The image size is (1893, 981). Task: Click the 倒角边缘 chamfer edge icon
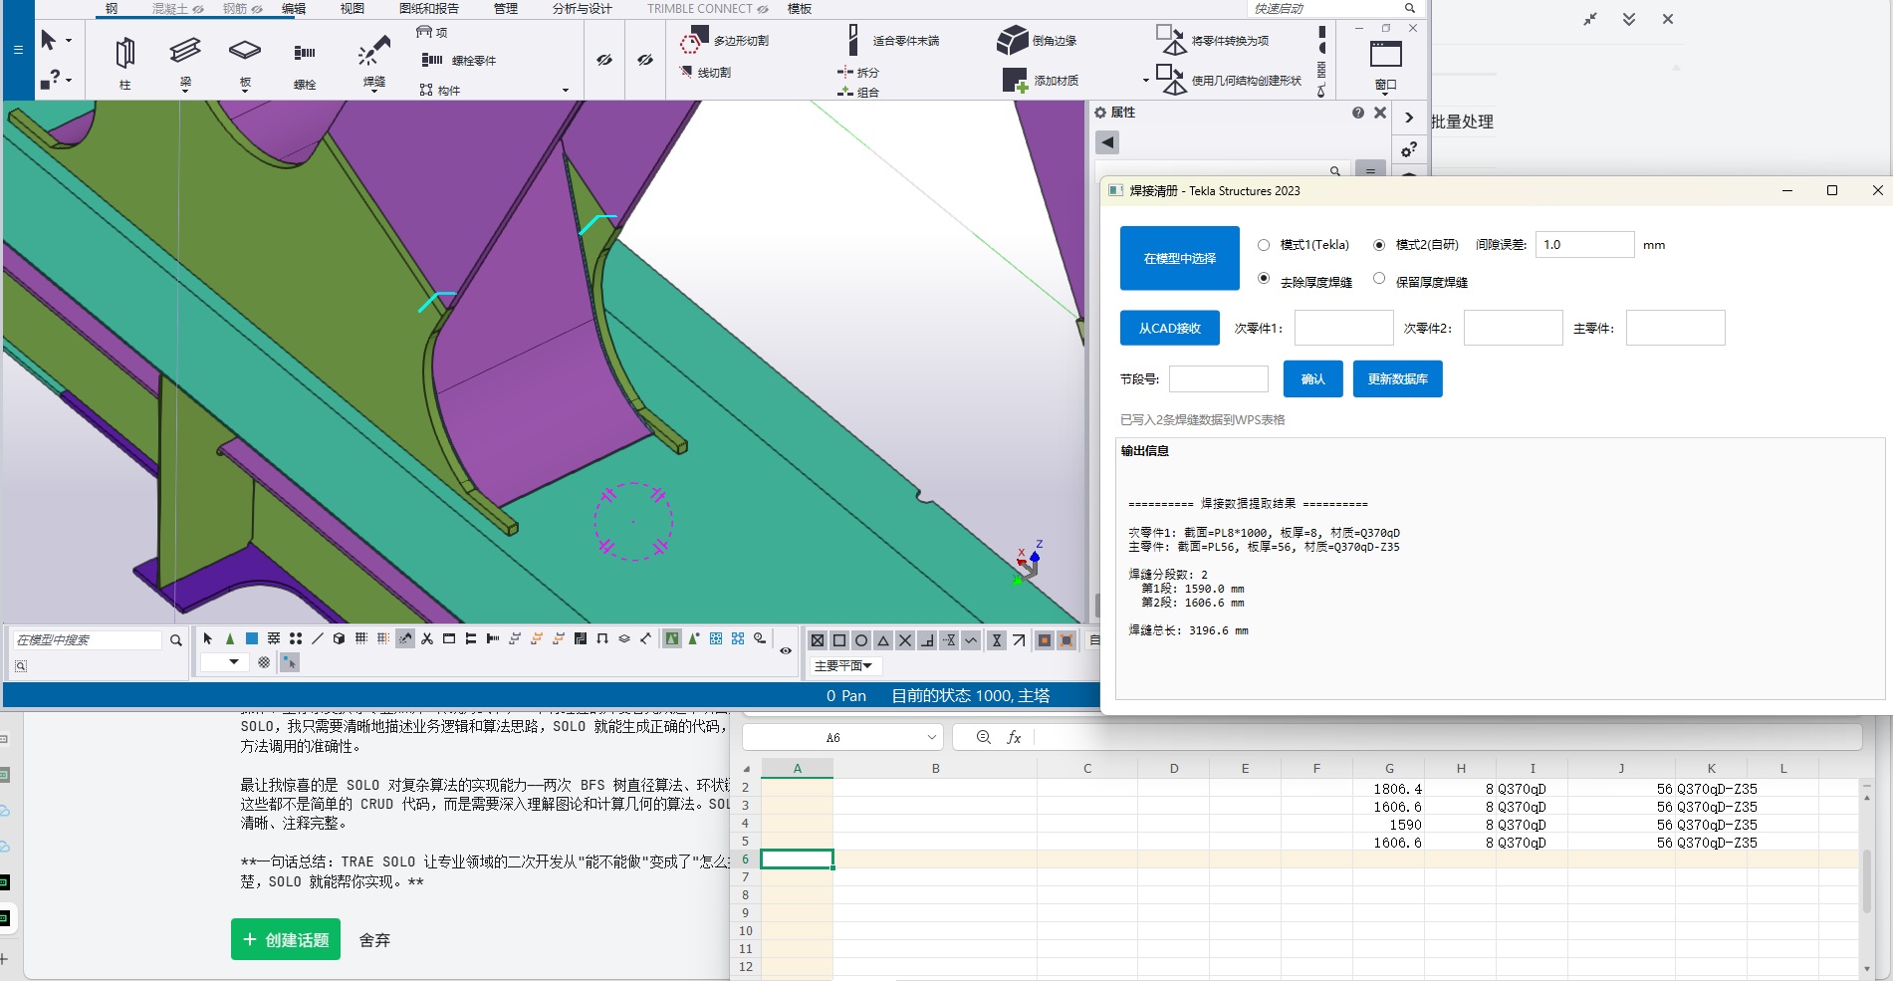click(1012, 41)
